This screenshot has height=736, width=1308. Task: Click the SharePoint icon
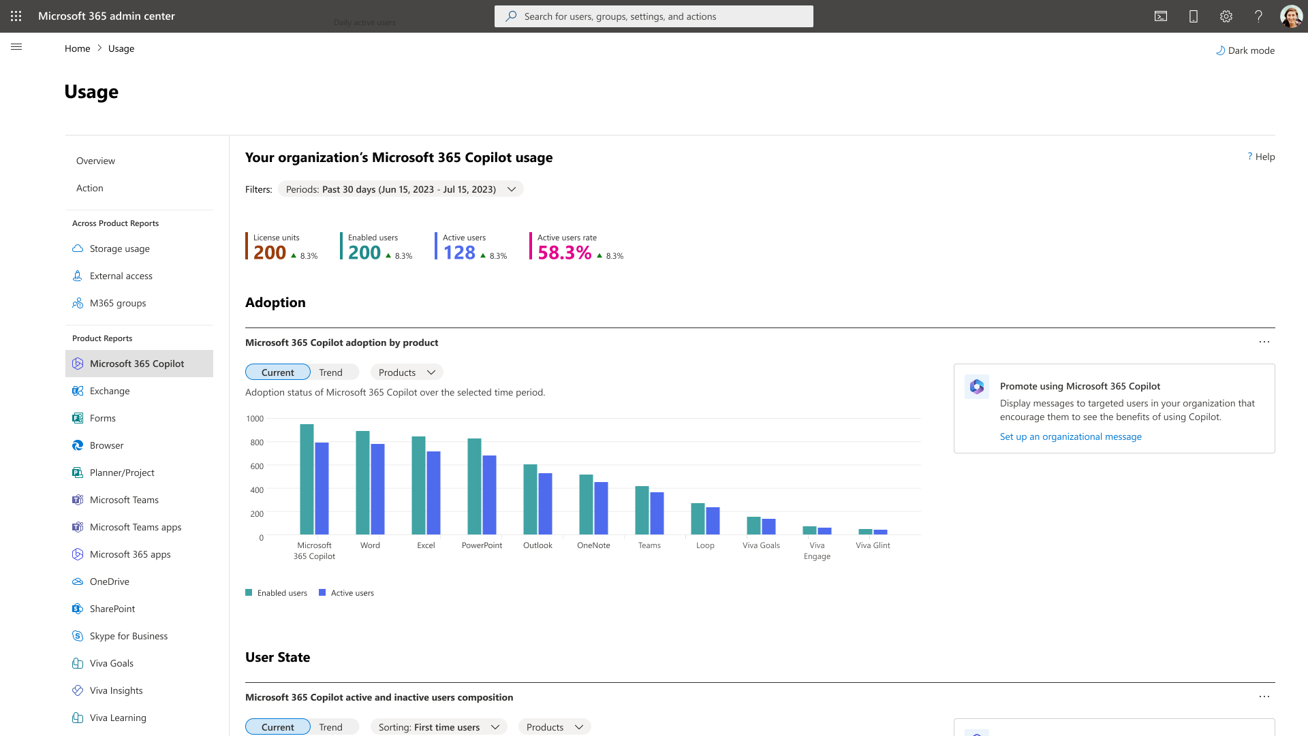(78, 609)
